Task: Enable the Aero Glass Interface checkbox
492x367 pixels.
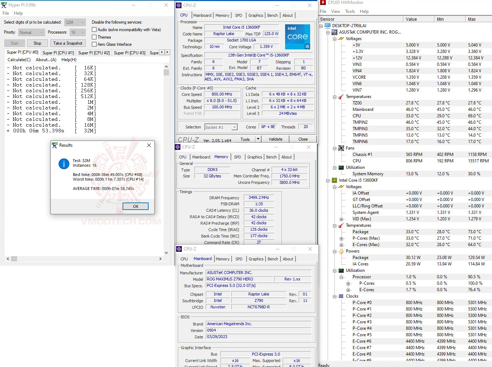Action: click(x=94, y=44)
